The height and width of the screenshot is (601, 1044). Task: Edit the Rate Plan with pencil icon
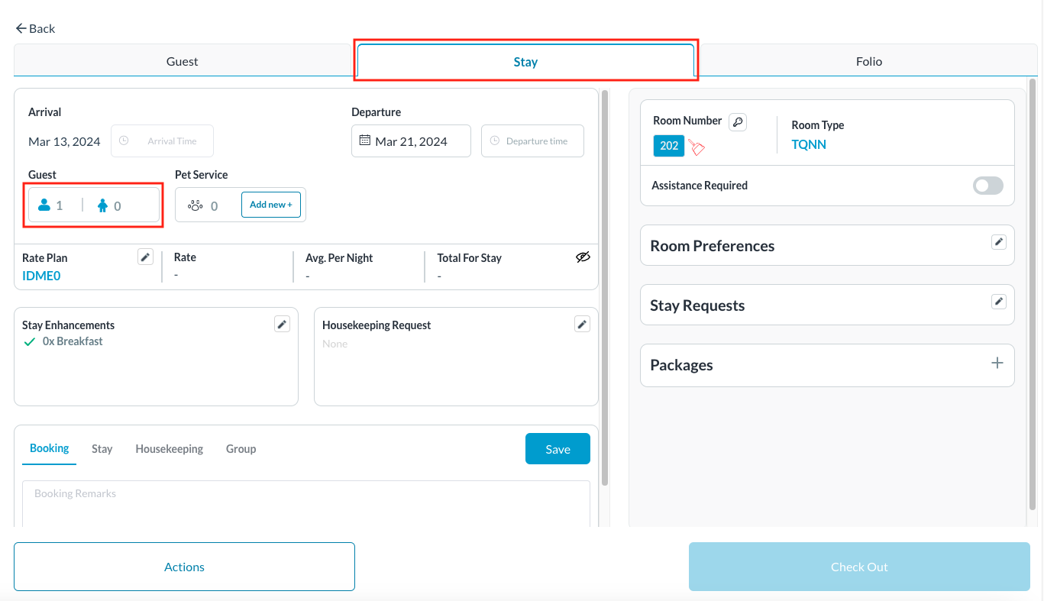(145, 257)
